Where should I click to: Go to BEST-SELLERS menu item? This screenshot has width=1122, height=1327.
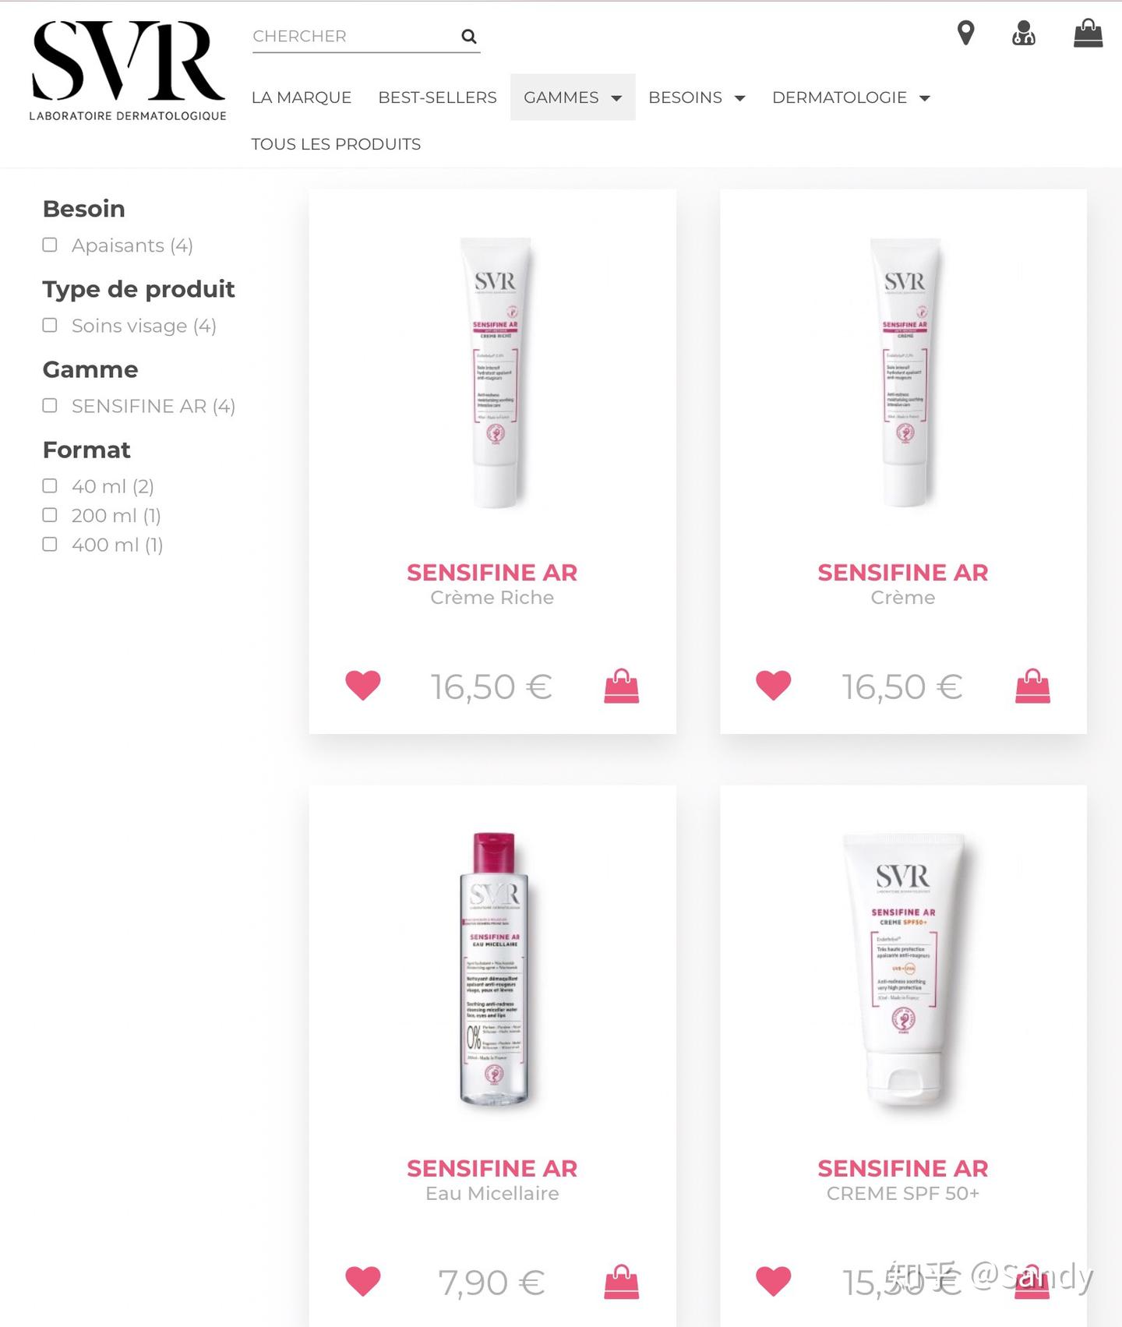437,97
